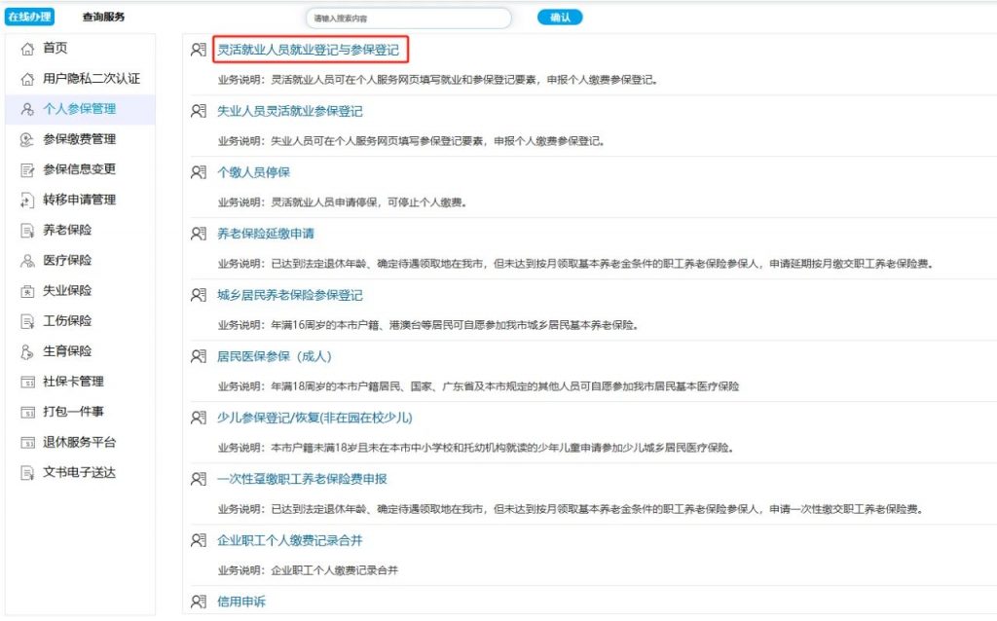Screen dimensions: 997x621
Task: Click the 转移申请管理 sidebar icon
Action: tap(27, 201)
